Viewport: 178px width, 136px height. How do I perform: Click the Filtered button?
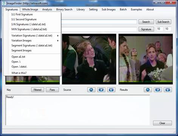pos(37,90)
